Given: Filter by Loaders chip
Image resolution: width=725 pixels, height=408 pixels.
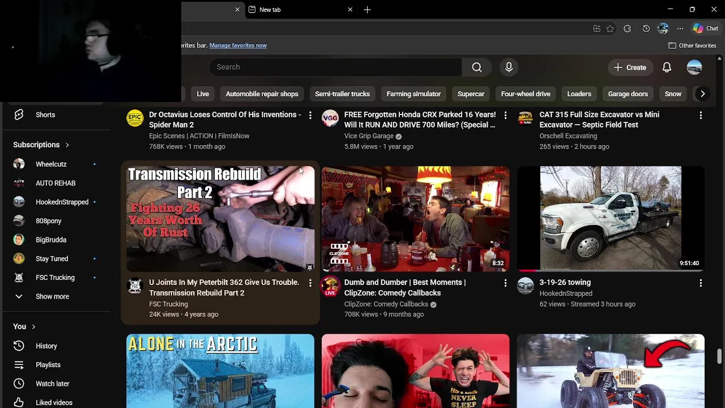Looking at the screenshot, I should click(x=579, y=94).
